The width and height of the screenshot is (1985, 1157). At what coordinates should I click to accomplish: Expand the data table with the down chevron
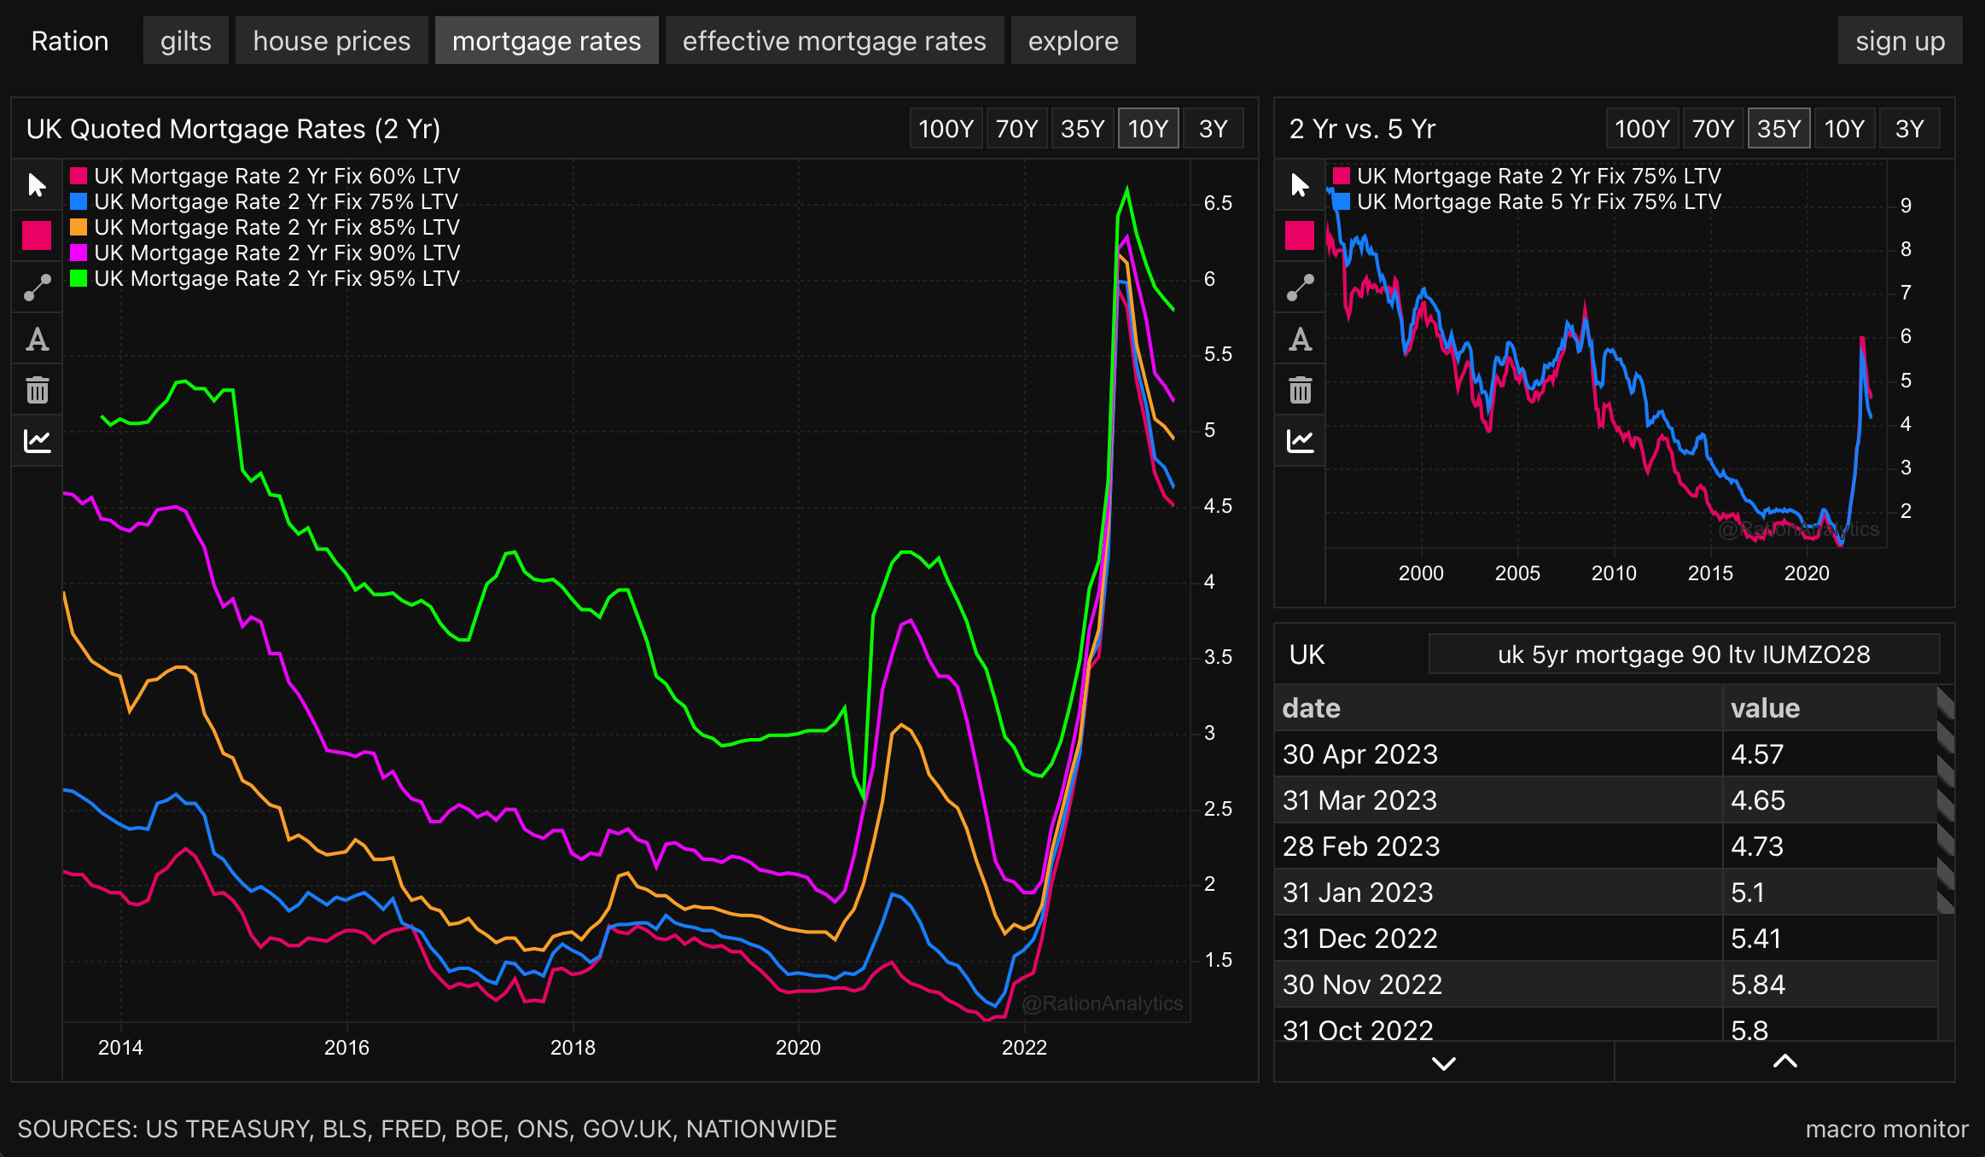(1444, 1061)
